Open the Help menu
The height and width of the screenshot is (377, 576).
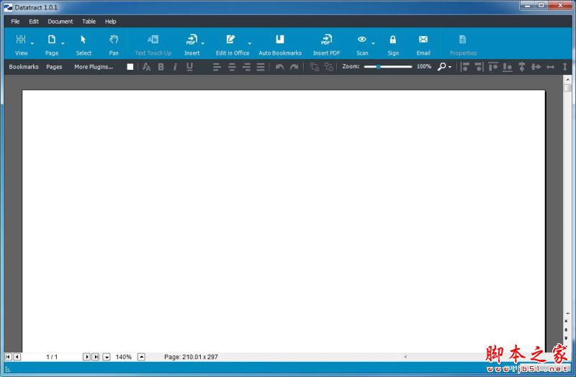click(x=111, y=22)
